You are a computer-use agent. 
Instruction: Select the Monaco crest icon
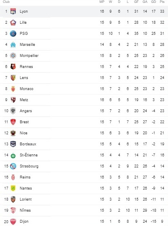click(13, 89)
